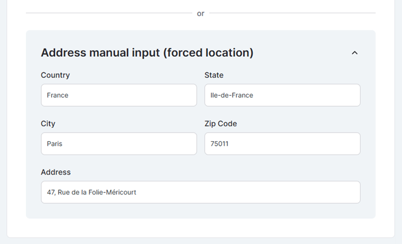The image size is (402, 244).
Task: Click the 'or' separator text
Action: (200, 13)
